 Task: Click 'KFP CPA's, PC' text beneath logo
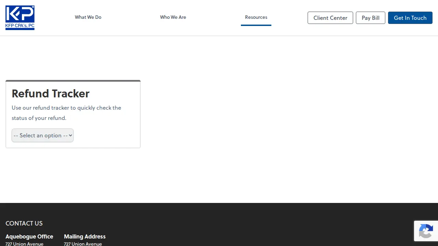[x=20, y=26]
